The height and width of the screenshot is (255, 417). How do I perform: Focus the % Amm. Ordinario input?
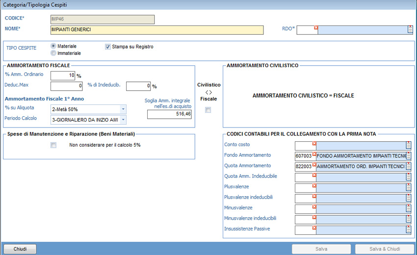tap(63, 76)
